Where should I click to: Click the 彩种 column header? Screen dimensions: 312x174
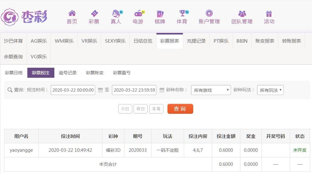113,136
